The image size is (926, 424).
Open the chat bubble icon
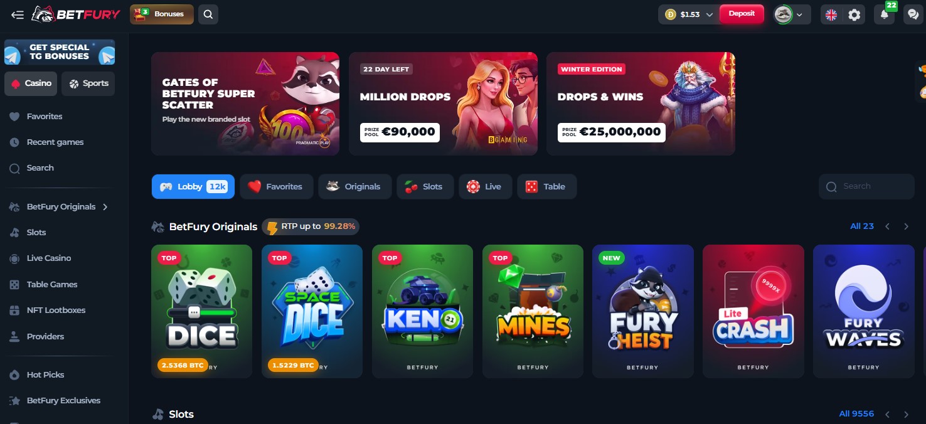[x=912, y=14]
